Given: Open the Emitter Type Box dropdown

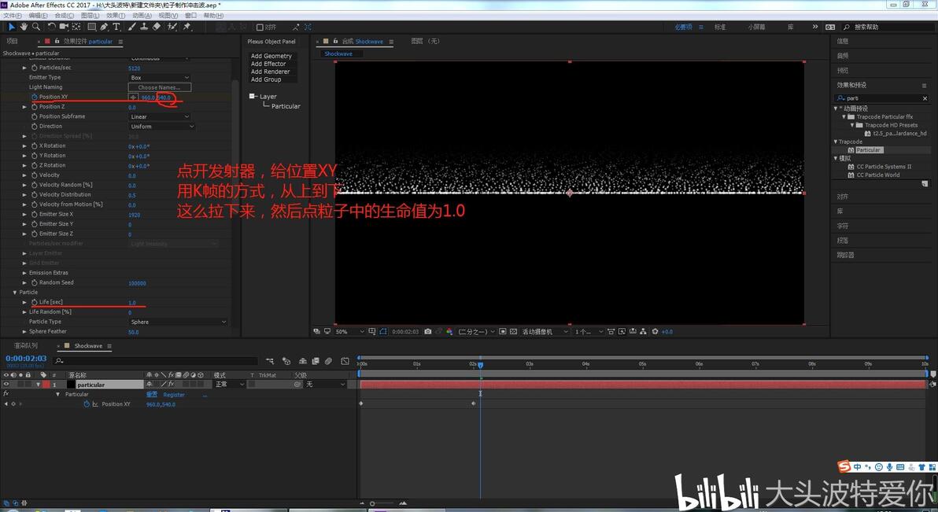Looking at the screenshot, I should click(160, 78).
